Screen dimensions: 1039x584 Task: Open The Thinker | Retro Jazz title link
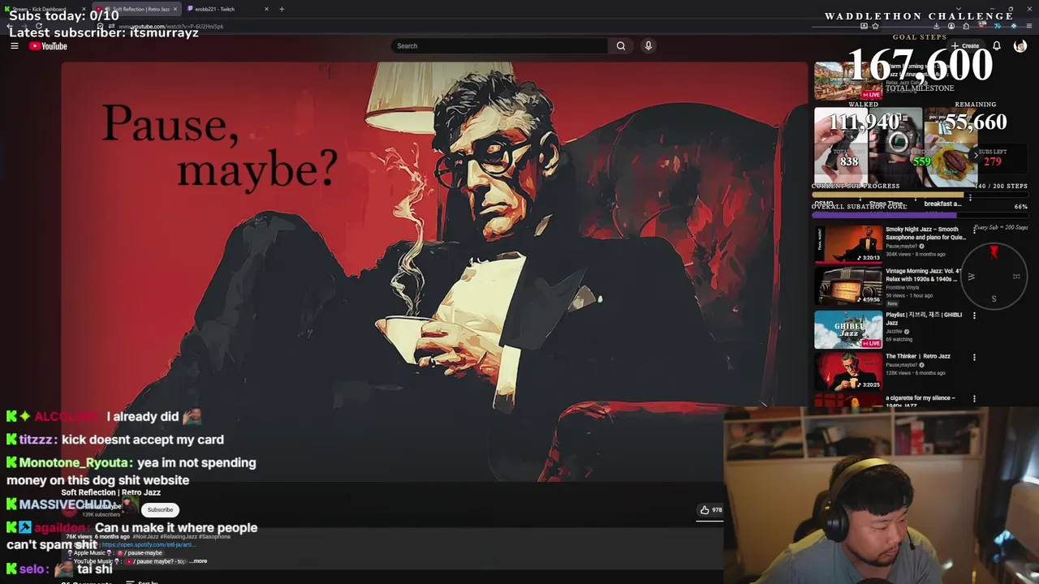click(918, 356)
